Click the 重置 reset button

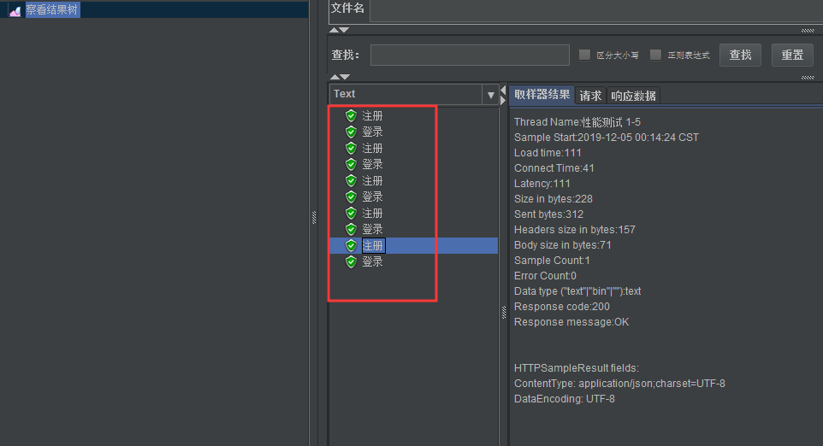pyautogui.click(x=792, y=55)
